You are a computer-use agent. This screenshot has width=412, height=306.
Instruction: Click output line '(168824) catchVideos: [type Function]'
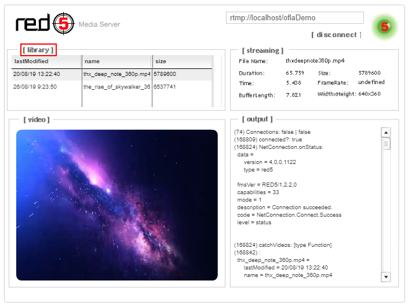[283, 245]
